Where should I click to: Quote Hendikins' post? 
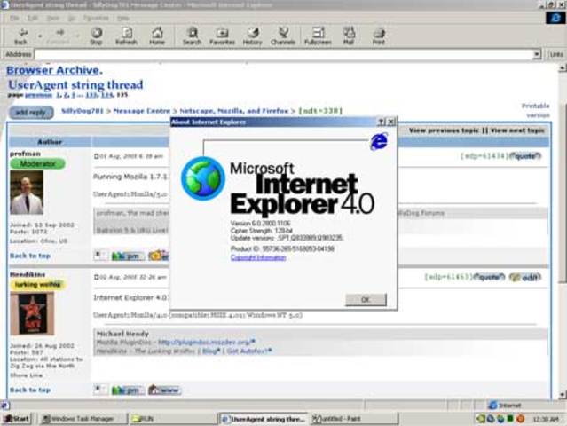489,277
